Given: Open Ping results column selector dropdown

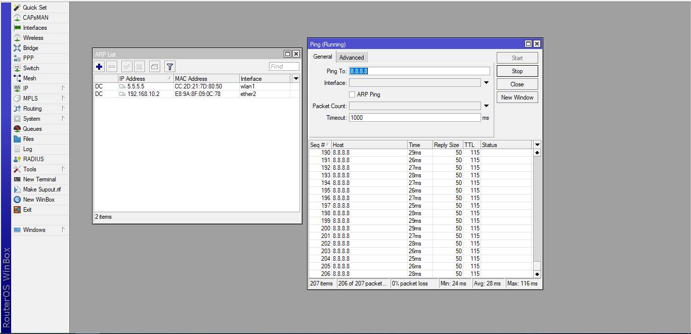Looking at the screenshot, I should [537, 145].
